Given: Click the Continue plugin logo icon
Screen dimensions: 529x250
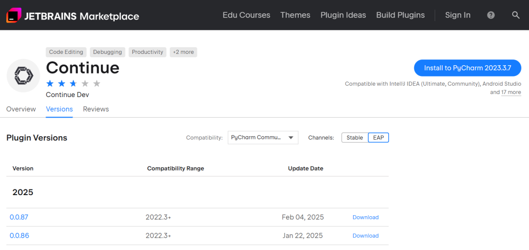Looking at the screenshot, I should point(23,75).
